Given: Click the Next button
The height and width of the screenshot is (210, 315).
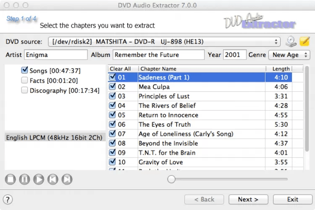Looking at the screenshot, I should pyautogui.click(x=248, y=200).
